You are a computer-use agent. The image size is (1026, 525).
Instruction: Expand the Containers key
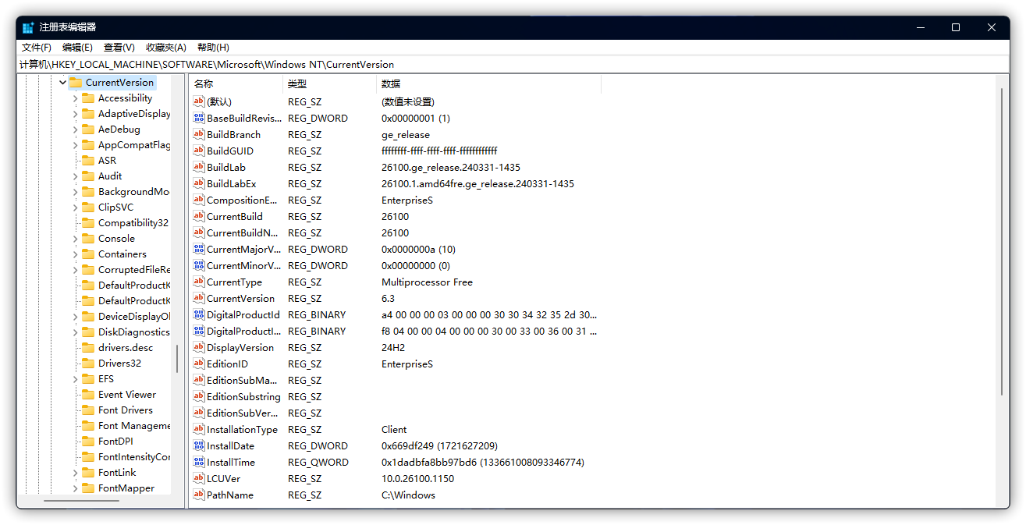[x=75, y=254]
